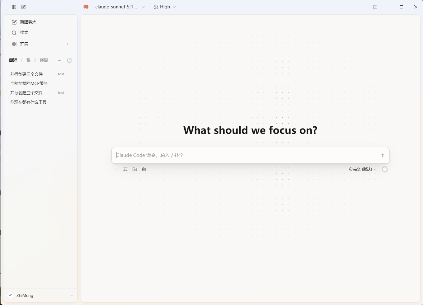Open the three-dot more options menu
This screenshot has width=423, height=305.
(59, 60)
